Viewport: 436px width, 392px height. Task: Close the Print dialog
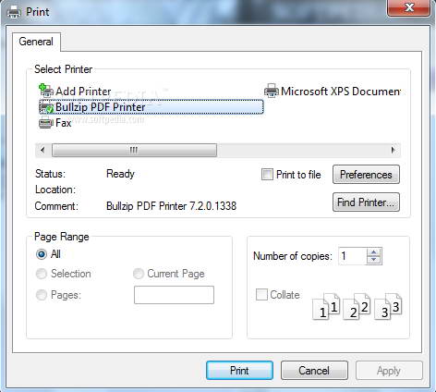tap(409, 7)
